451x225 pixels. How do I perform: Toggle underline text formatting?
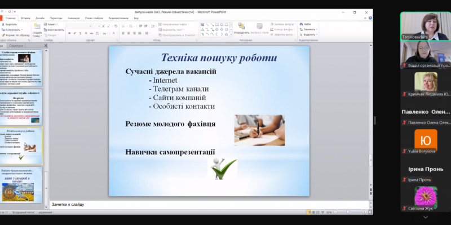pyautogui.click(x=81, y=33)
